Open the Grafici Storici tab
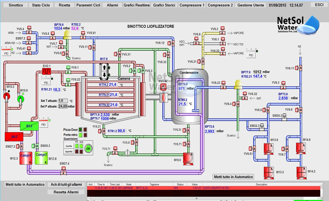 click(x=164, y=5)
